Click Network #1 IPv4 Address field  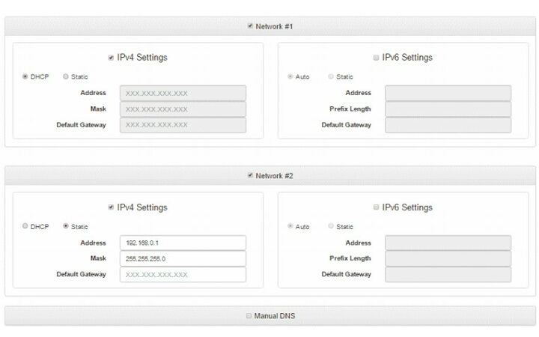pyautogui.click(x=183, y=93)
